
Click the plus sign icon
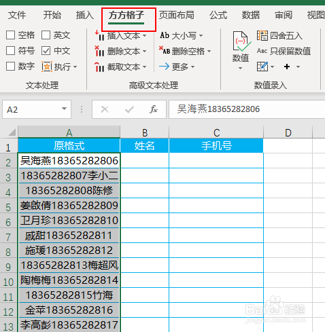287,67
